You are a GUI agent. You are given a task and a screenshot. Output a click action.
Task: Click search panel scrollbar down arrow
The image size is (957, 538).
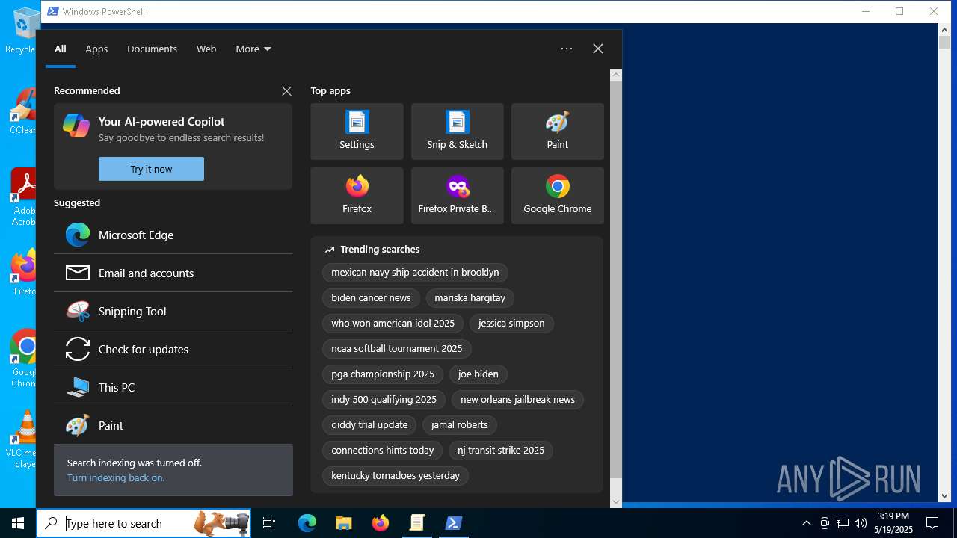pyautogui.click(x=616, y=501)
